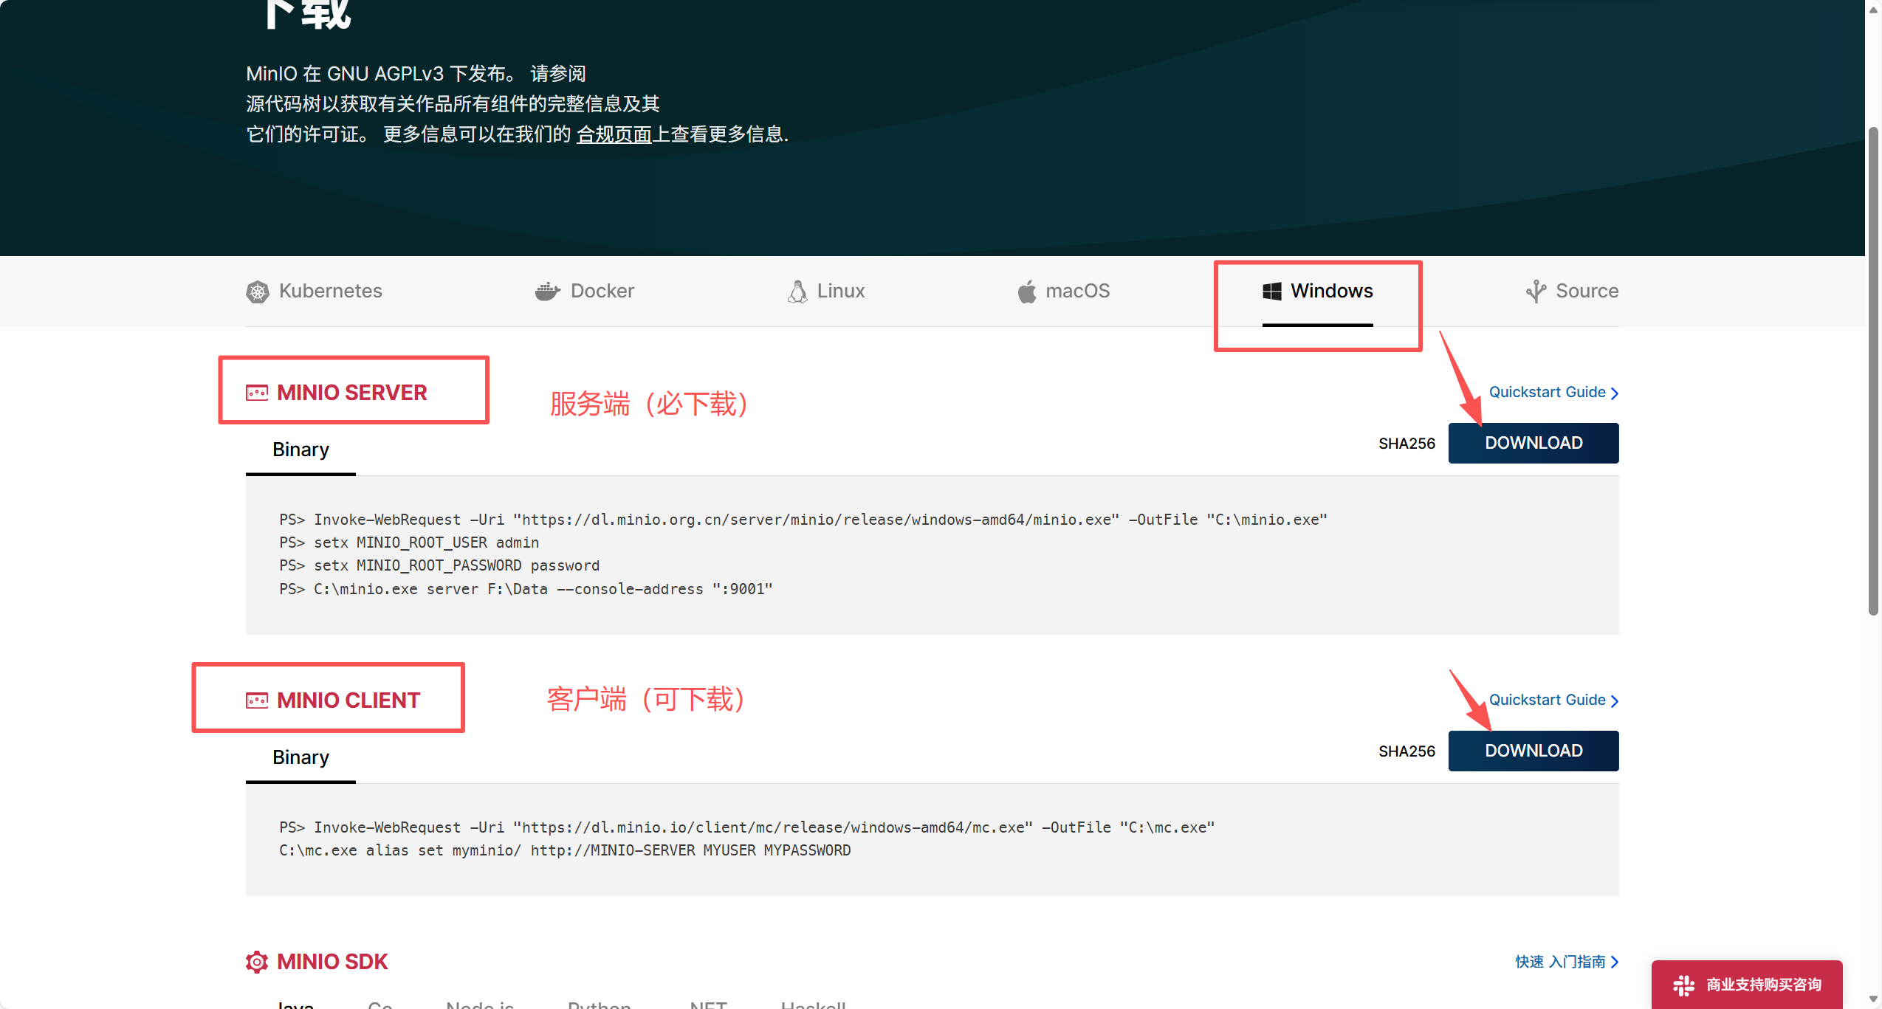Switch to the Linux platform tab

(x=840, y=292)
